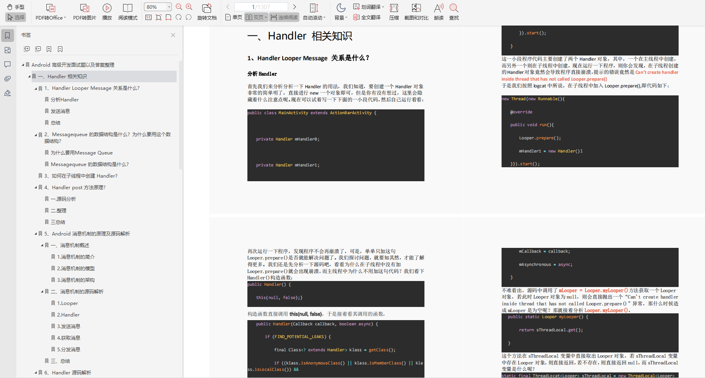Collapse the 二、消息机制的源码解析 bookmark arrow
The height and width of the screenshot is (378, 705).
42,291
